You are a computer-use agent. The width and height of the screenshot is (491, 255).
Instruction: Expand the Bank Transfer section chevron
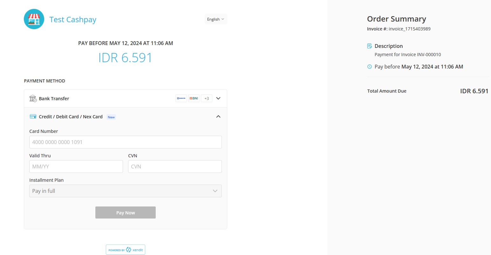(x=218, y=98)
